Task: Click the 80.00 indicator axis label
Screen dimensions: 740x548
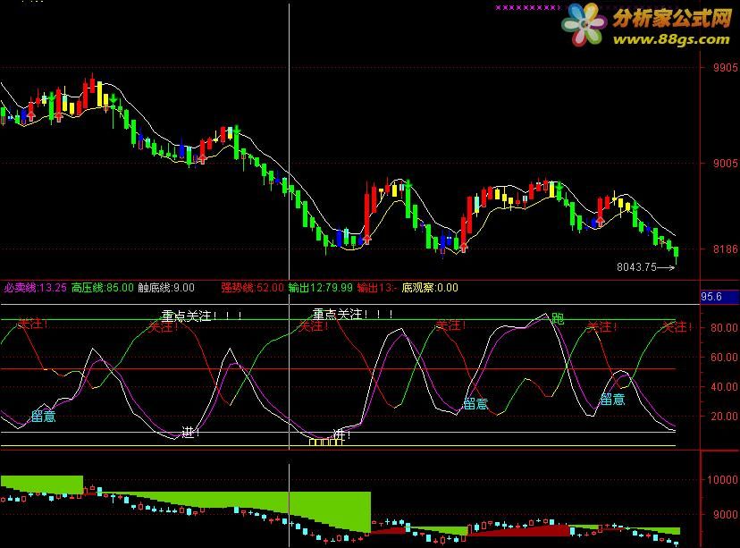Action: [725, 327]
